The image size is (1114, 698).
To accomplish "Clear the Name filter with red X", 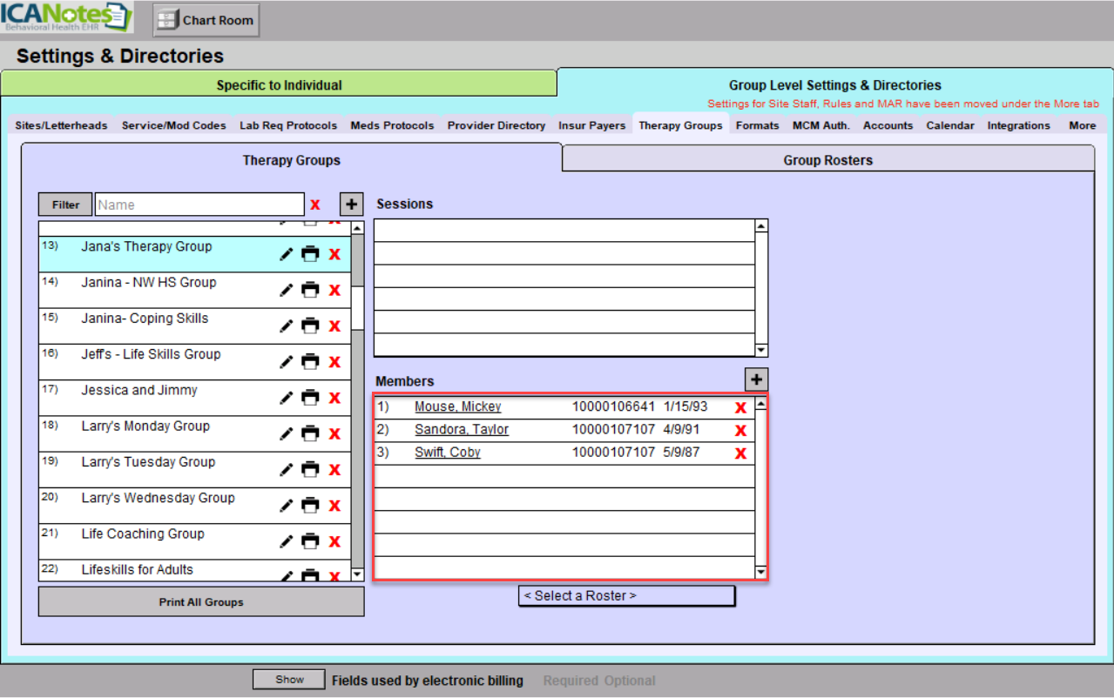I will 315,205.
